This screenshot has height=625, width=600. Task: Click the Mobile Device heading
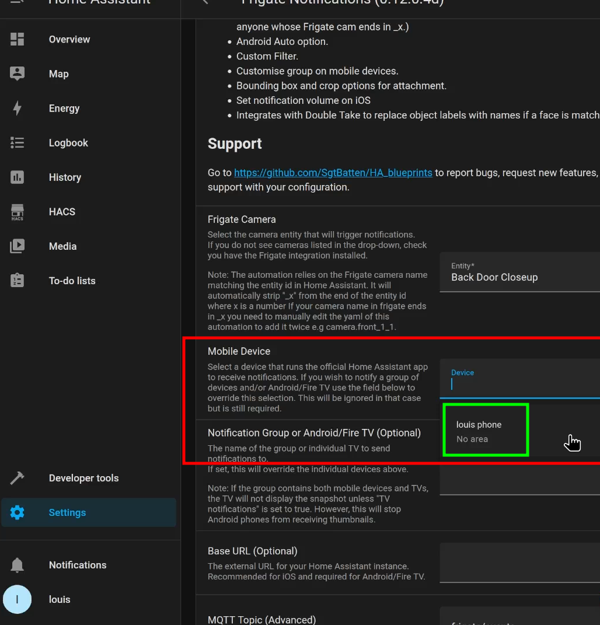[239, 351]
